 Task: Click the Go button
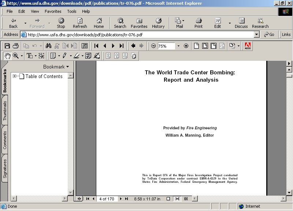pos(269,34)
